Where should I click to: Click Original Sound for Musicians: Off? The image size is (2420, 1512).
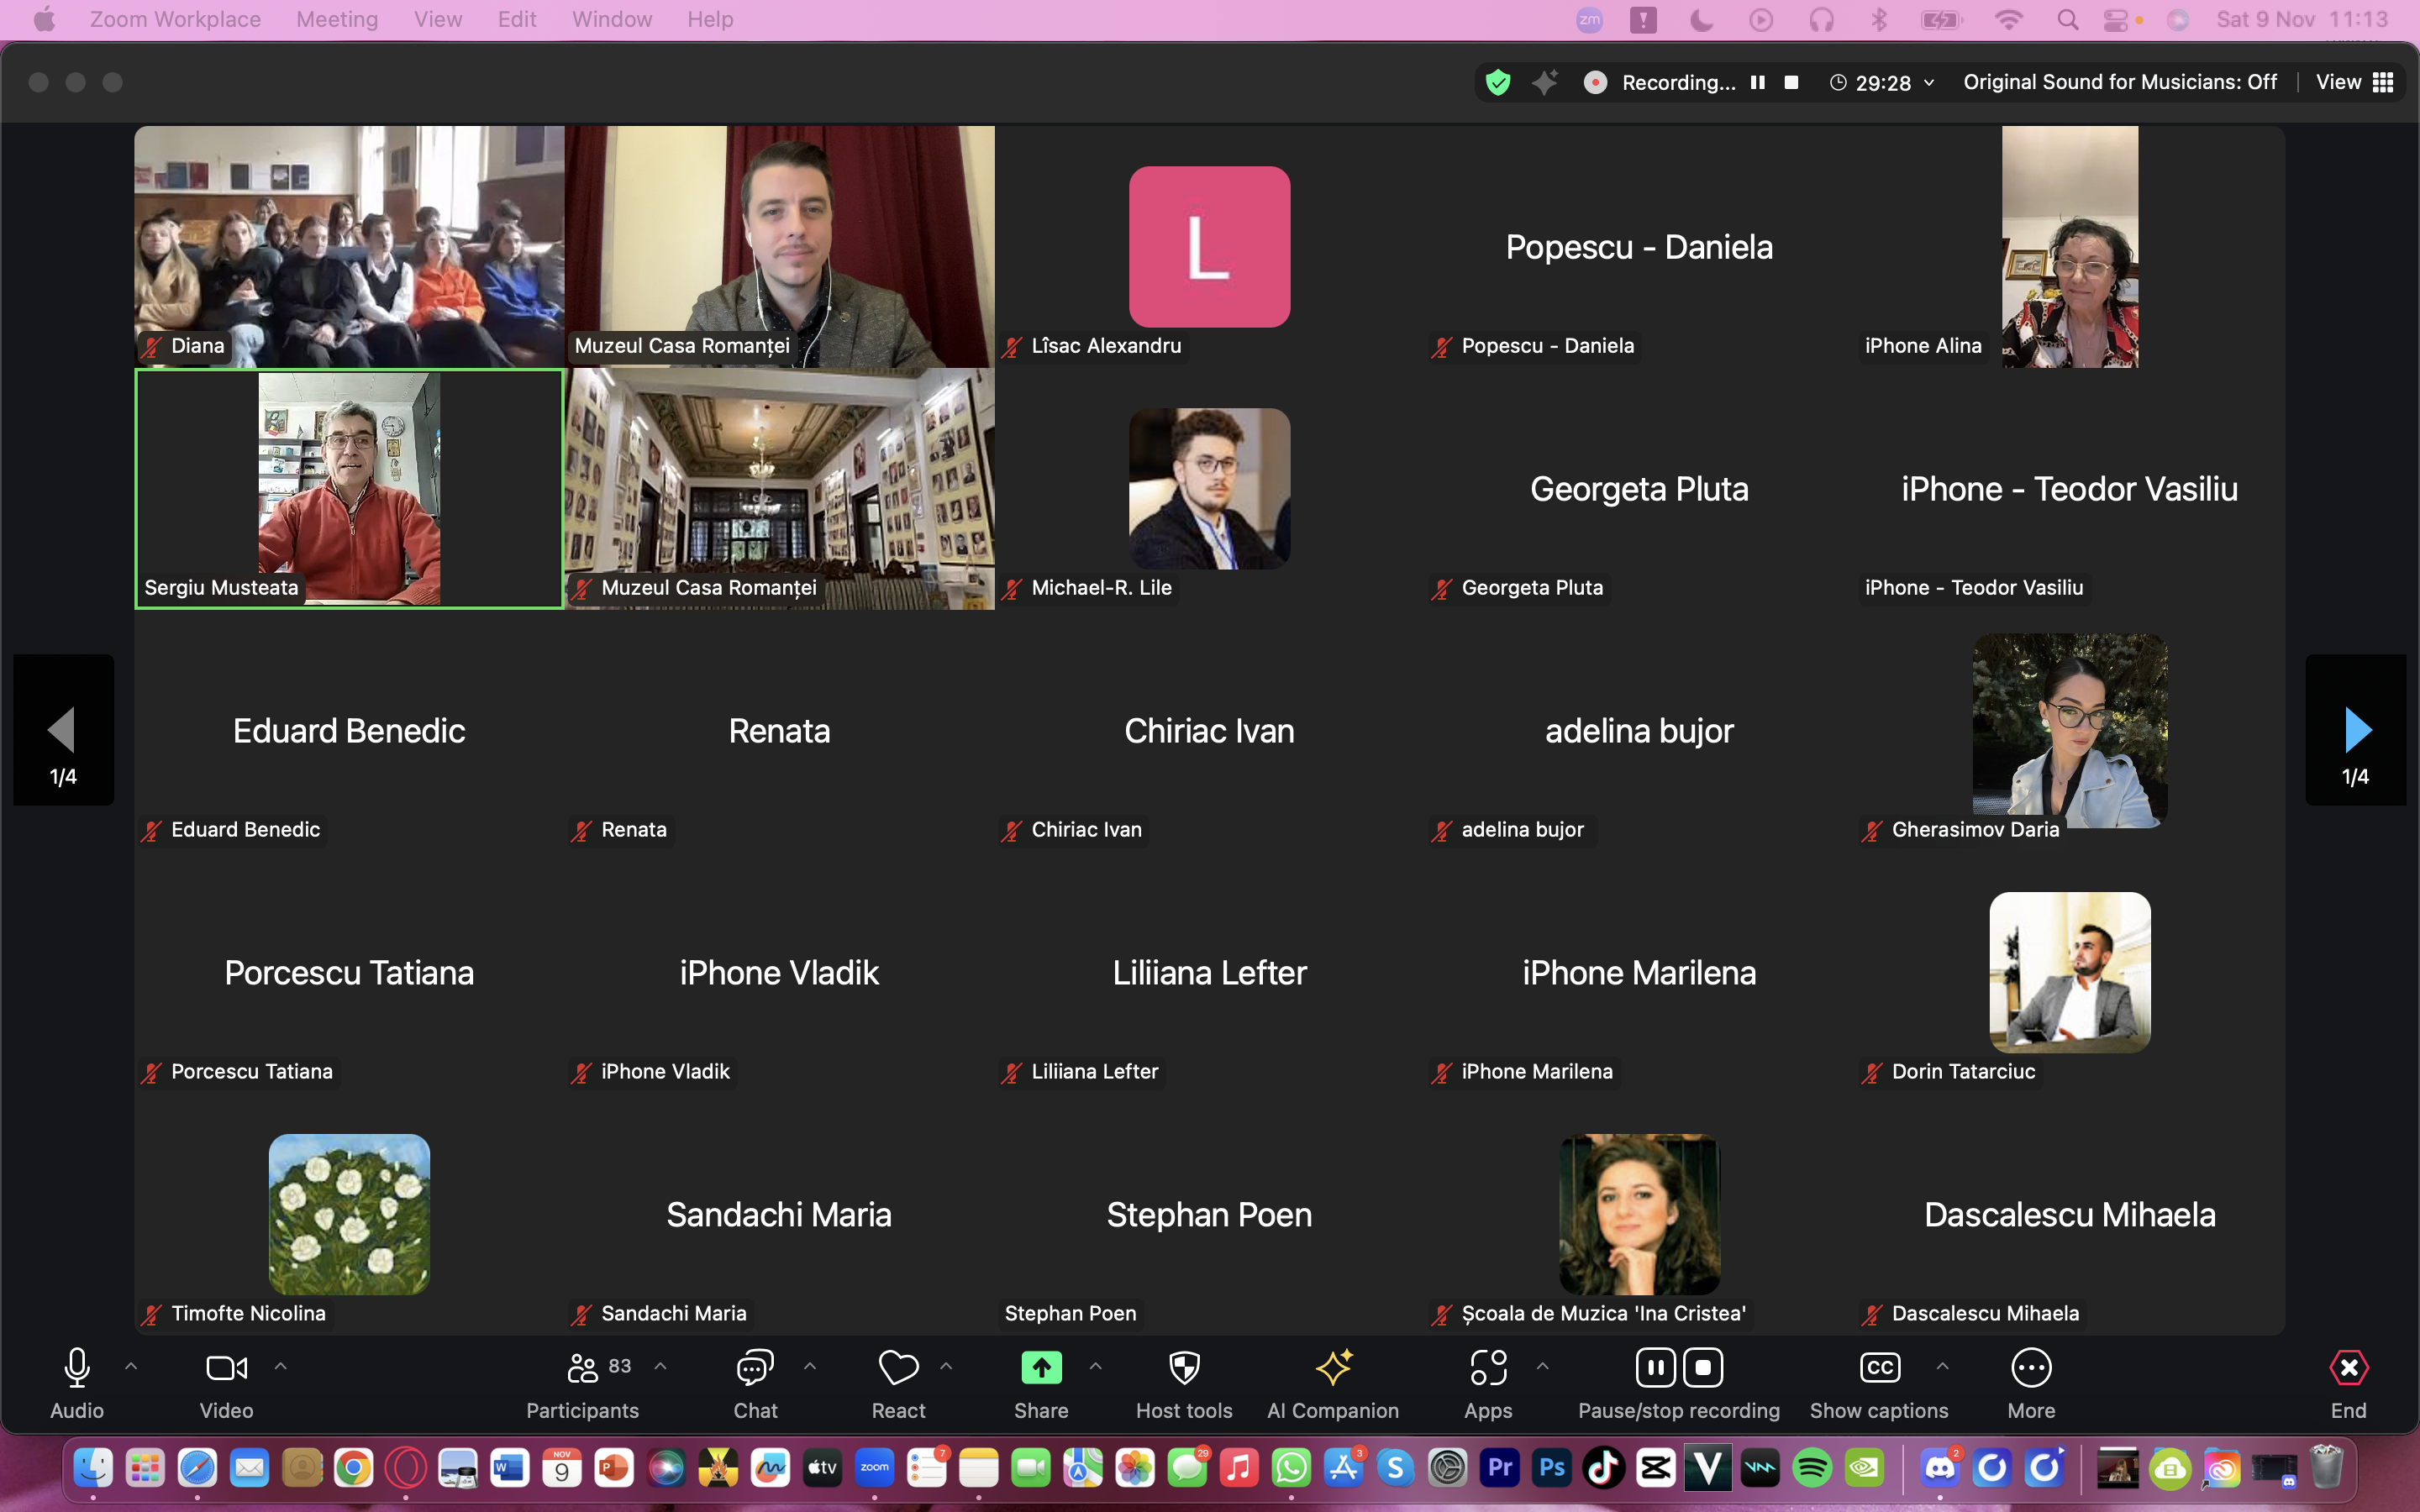click(2119, 82)
